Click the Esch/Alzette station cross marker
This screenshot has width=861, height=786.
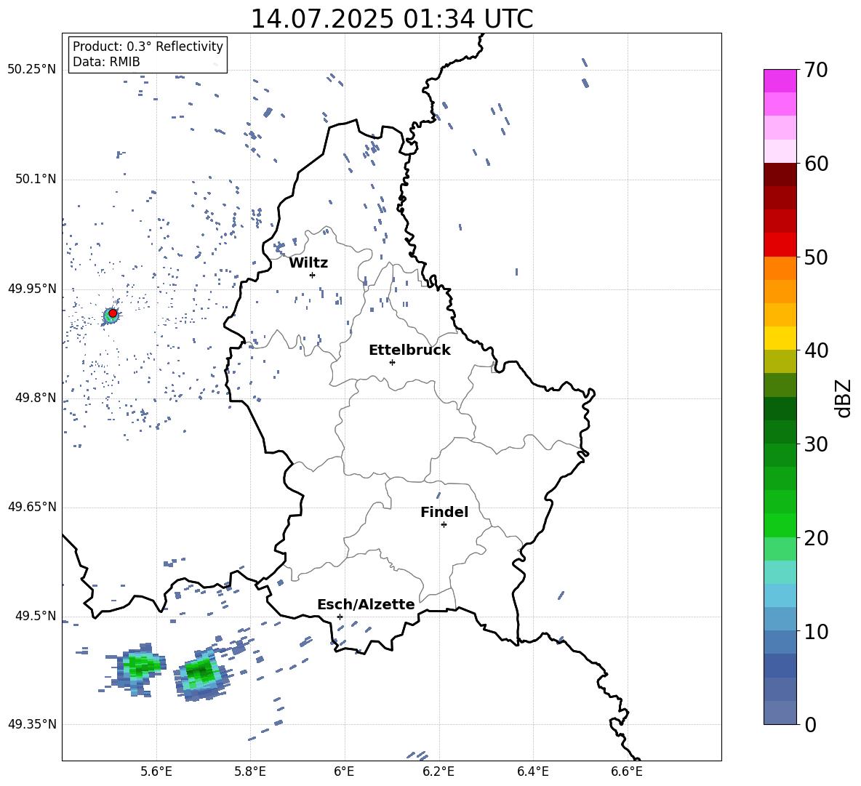[x=340, y=617]
